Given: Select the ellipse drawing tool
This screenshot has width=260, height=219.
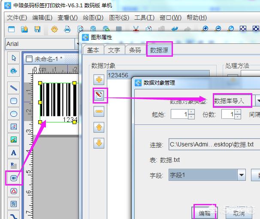Looking at the screenshot, I should pos(14,114).
